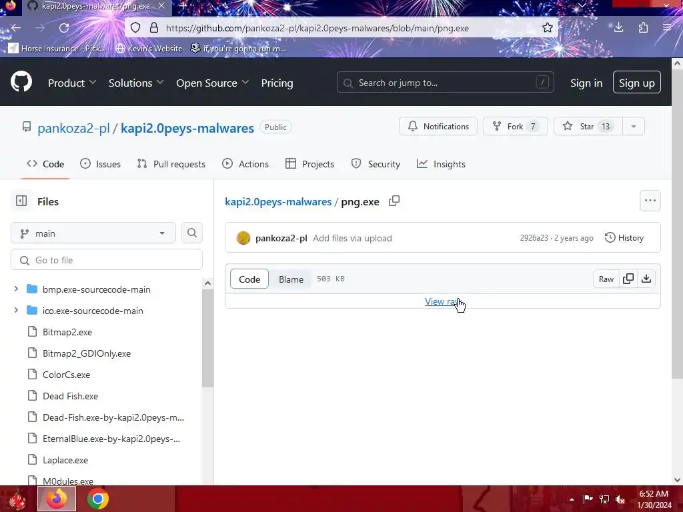Click the browser back arrow

tap(16, 28)
